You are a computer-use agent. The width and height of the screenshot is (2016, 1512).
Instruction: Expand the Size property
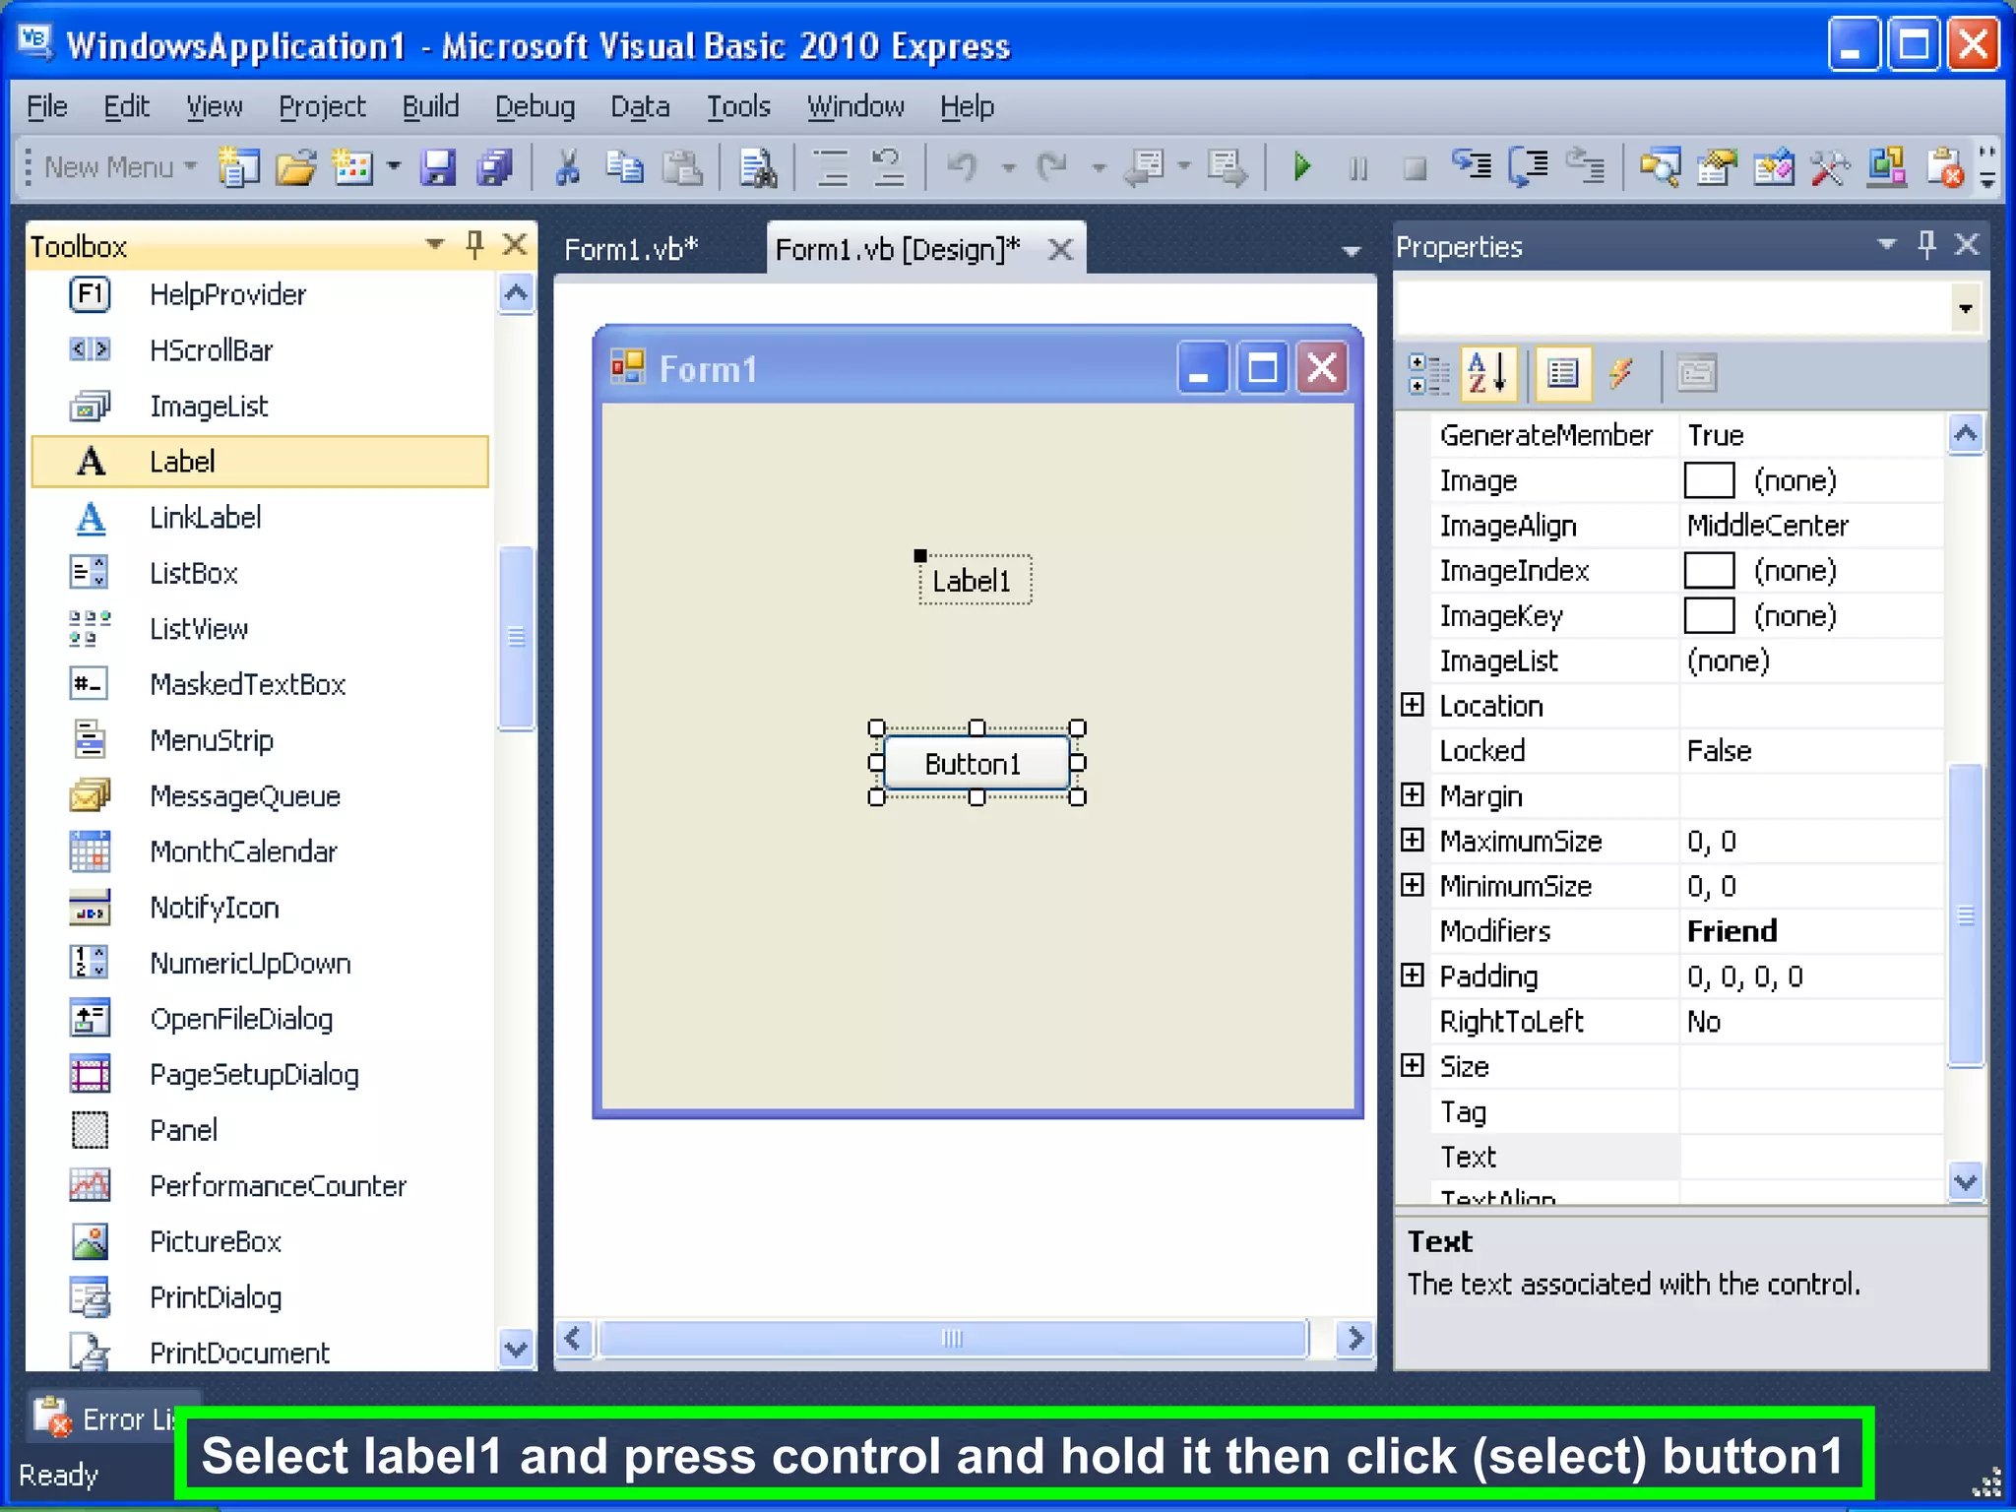(1413, 1065)
